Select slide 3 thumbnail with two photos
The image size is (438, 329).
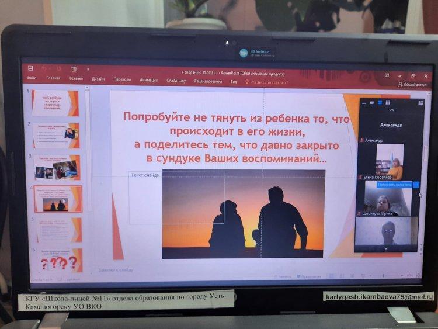tap(57, 168)
